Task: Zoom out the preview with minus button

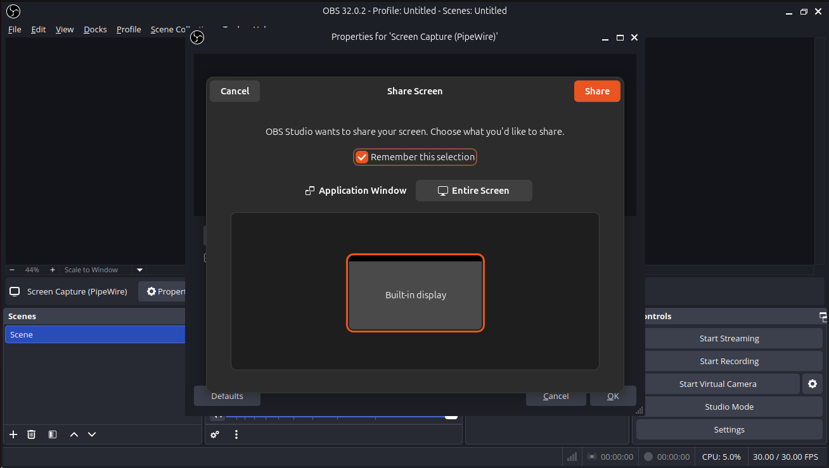Action: pos(12,270)
